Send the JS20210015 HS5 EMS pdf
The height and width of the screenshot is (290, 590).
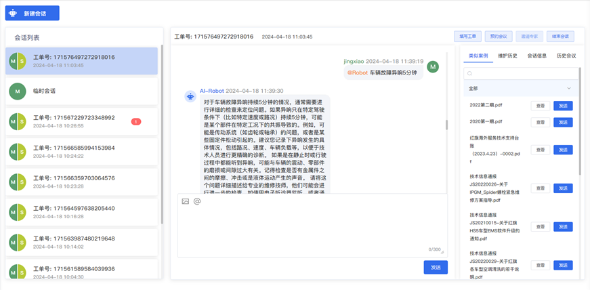pyautogui.click(x=563, y=227)
